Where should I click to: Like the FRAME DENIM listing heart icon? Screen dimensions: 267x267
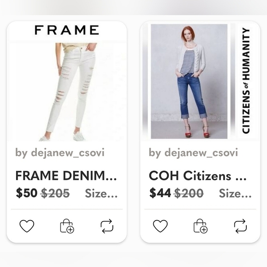pyautogui.click(x=27, y=226)
